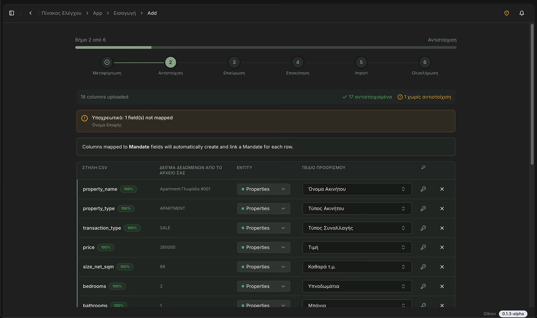Click the key icon for size_net_sqm row
537x318 pixels.
(x=423, y=267)
